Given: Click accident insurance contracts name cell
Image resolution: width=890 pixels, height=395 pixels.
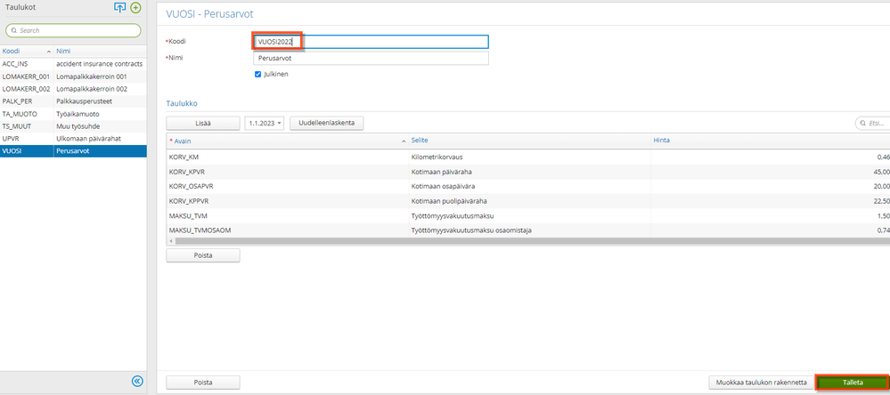Looking at the screenshot, I should pyautogui.click(x=100, y=64).
